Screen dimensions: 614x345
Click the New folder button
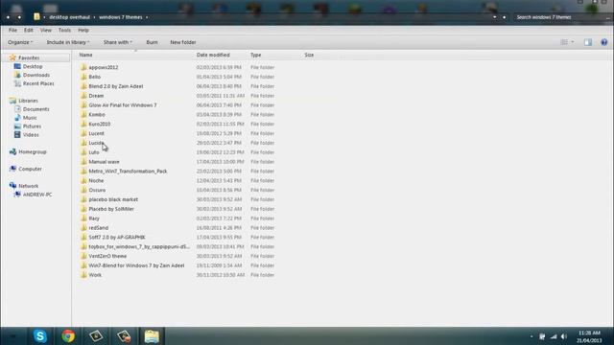pos(183,42)
